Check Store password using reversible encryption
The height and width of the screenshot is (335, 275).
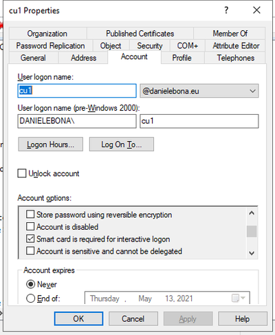coord(30,215)
